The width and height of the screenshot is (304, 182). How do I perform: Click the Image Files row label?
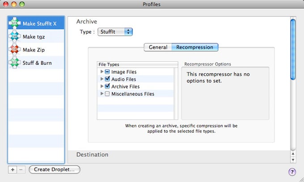click(124, 72)
